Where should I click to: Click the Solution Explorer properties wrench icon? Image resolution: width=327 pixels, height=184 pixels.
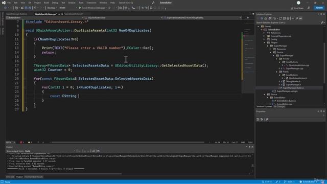[297, 18]
